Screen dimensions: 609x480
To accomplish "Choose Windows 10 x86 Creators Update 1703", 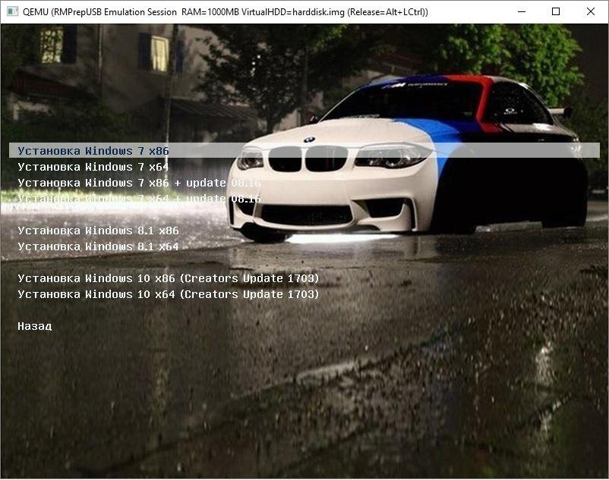I will (x=168, y=278).
